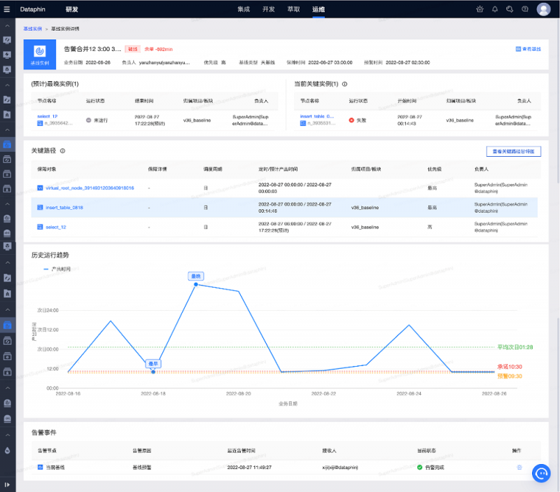
Task: Expand the sidebar using bottom-left arrow icon
Action: (7, 484)
